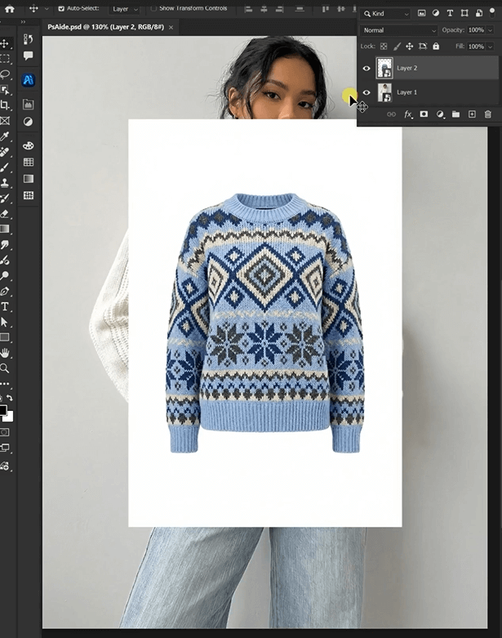Viewport: 502px width, 638px height.
Task: Pick the Eyedropper tool
Action: 5,136
